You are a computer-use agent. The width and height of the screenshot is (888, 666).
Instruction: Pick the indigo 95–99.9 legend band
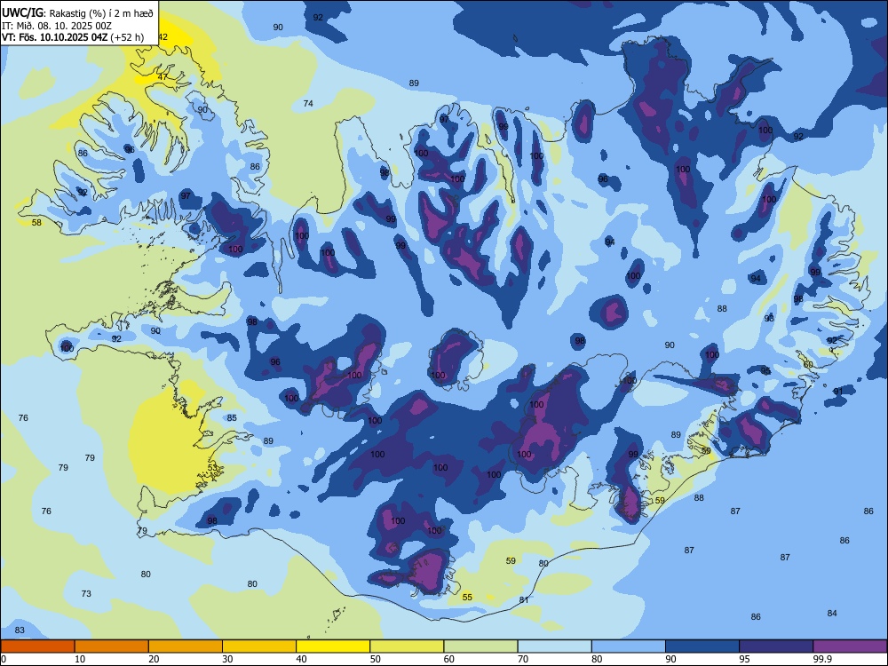[x=776, y=646]
